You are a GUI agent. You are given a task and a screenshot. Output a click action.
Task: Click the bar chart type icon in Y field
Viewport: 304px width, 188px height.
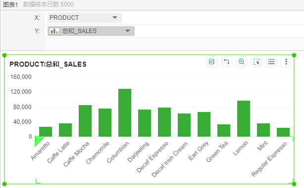pyautogui.click(x=54, y=31)
